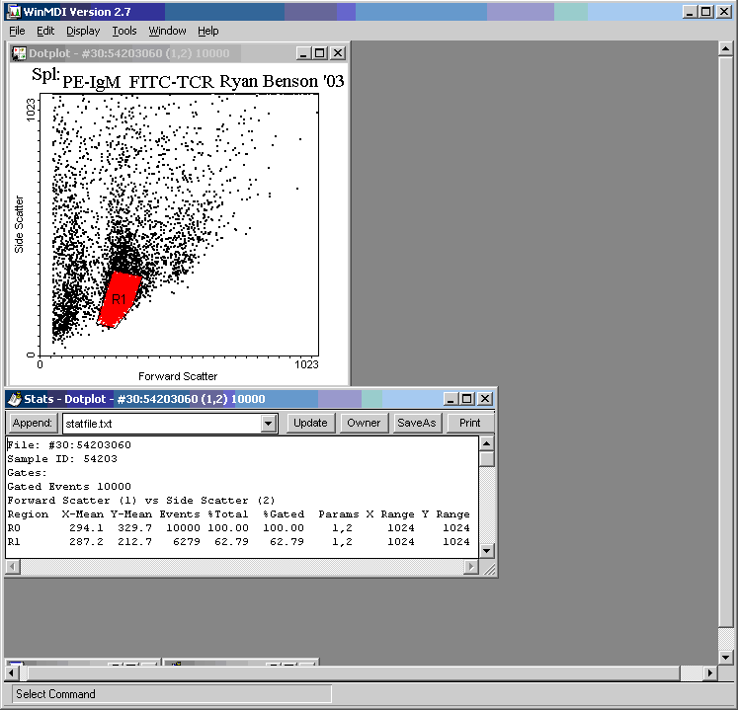Click the Update button

310,423
